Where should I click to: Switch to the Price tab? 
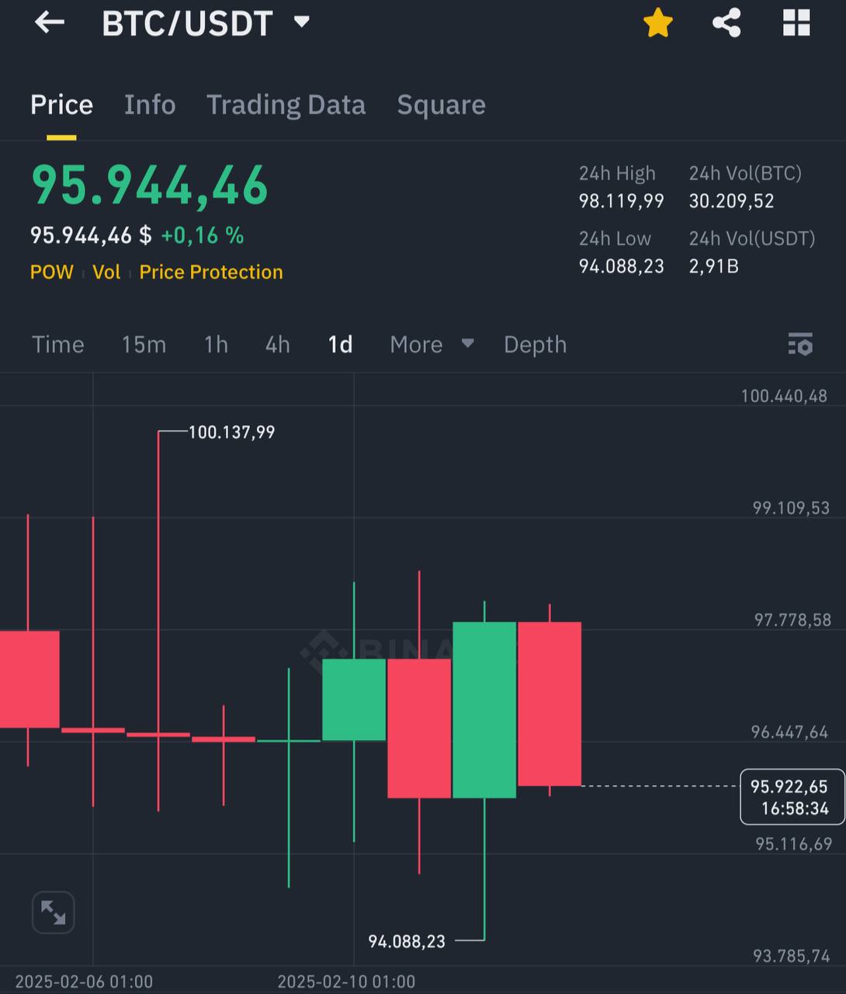[61, 105]
